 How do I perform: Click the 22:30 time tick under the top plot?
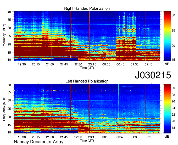[78, 64]
